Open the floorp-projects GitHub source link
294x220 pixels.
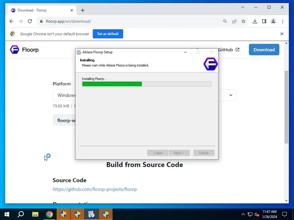click(95, 189)
